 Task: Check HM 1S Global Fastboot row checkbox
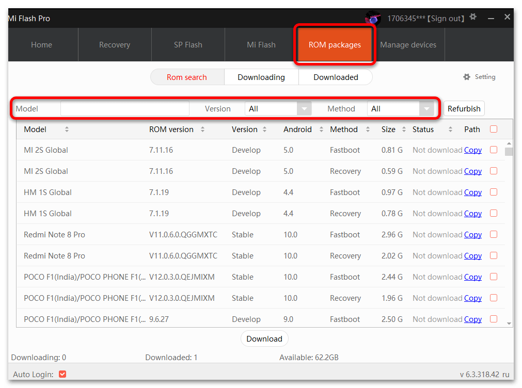(x=494, y=192)
